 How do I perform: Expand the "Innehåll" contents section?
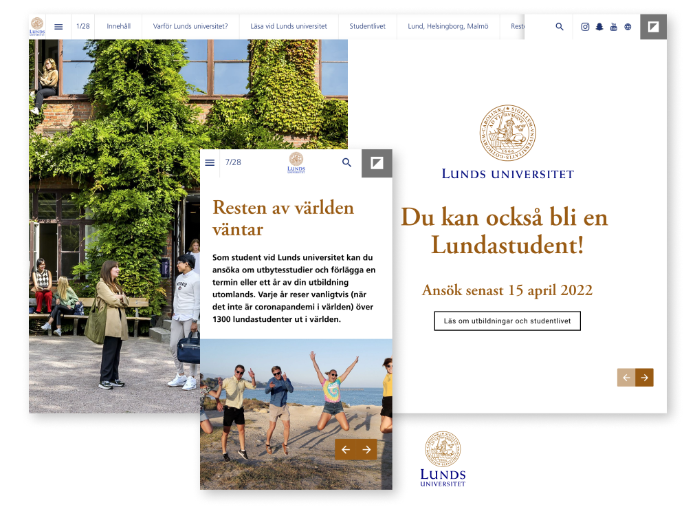118,26
